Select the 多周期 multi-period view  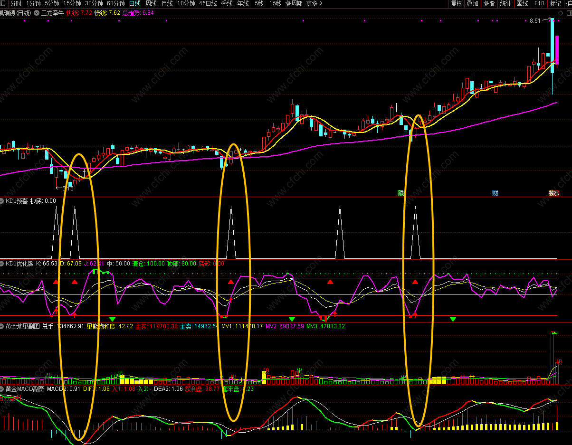tap(294, 3)
